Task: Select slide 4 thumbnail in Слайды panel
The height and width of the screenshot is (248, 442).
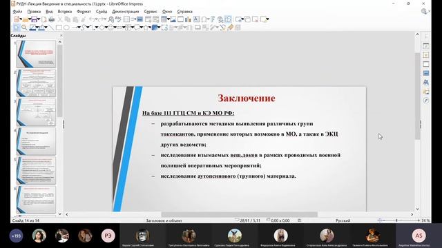Action: pos(36,141)
